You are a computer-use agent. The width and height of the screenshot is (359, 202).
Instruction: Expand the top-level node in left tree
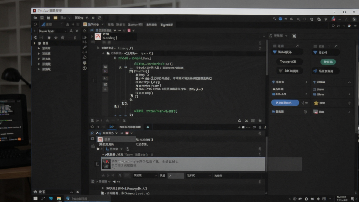tap(35, 43)
